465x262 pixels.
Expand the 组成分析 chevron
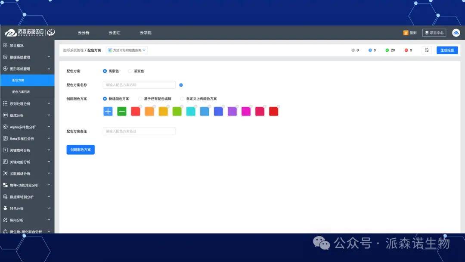49,115
